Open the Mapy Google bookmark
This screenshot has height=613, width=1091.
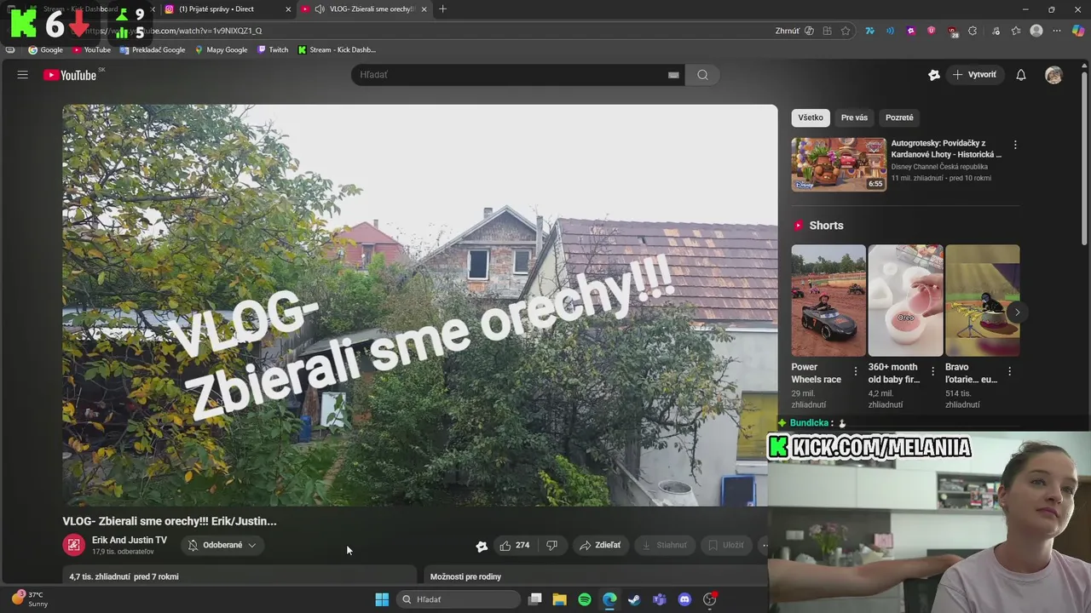(221, 49)
